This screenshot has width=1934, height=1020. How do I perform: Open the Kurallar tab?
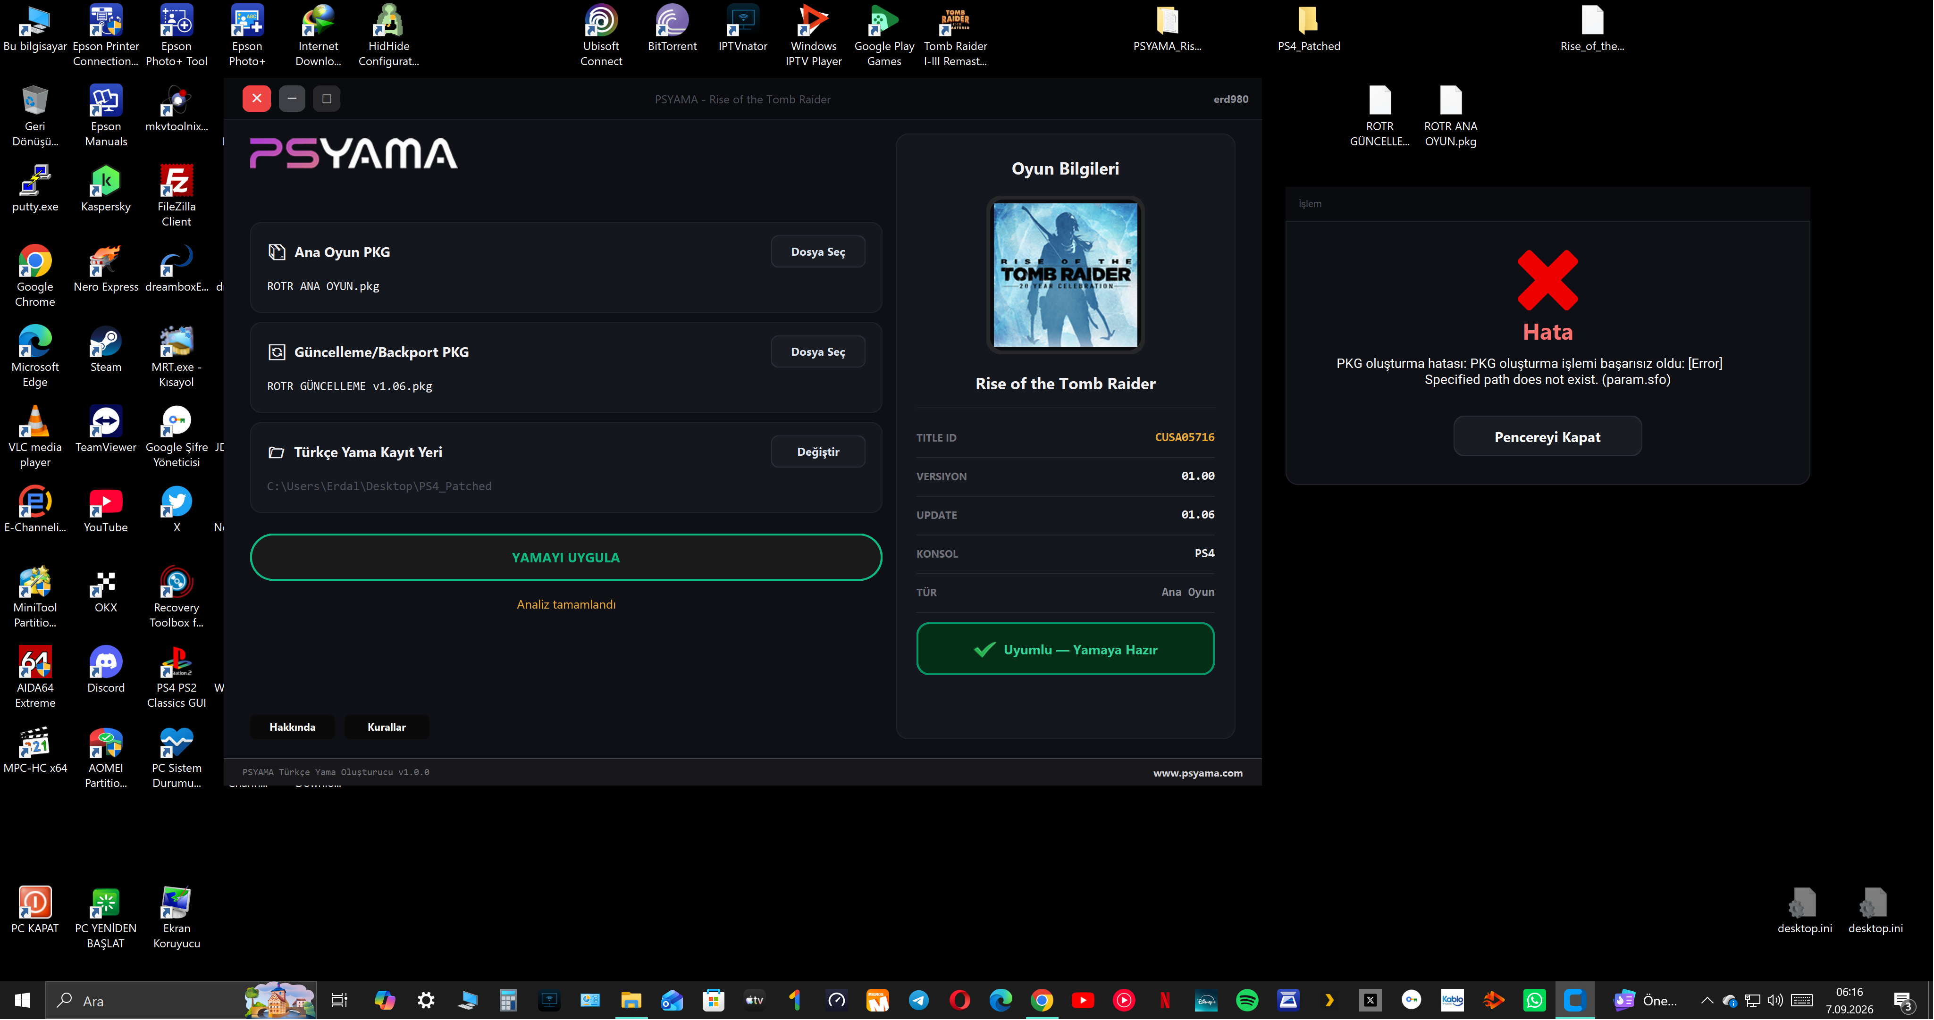tap(386, 727)
